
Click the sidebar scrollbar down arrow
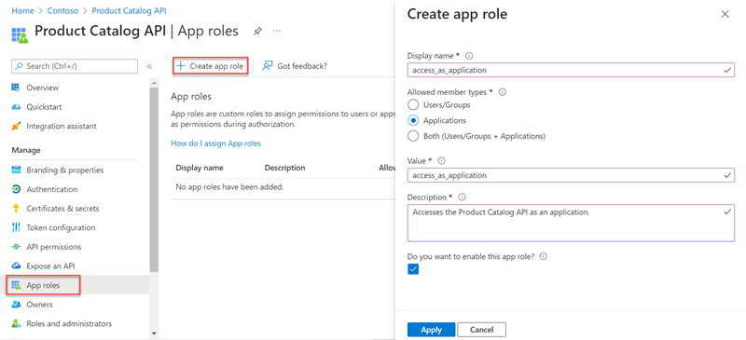(154, 333)
